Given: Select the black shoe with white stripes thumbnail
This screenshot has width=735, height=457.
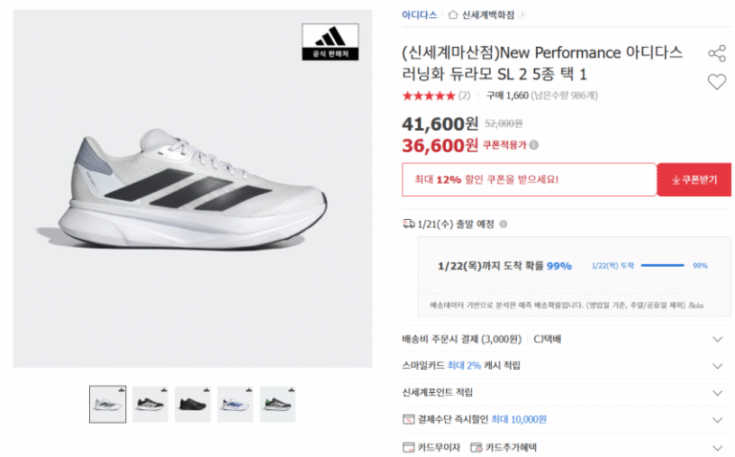Looking at the screenshot, I should (x=150, y=404).
